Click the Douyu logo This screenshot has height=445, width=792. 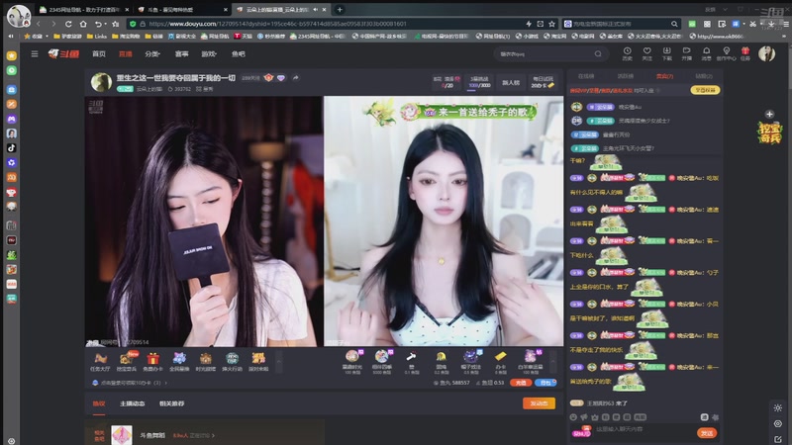[x=63, y=54]
